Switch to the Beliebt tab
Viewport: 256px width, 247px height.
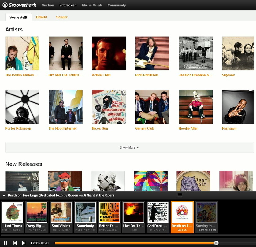pos(42,17)
